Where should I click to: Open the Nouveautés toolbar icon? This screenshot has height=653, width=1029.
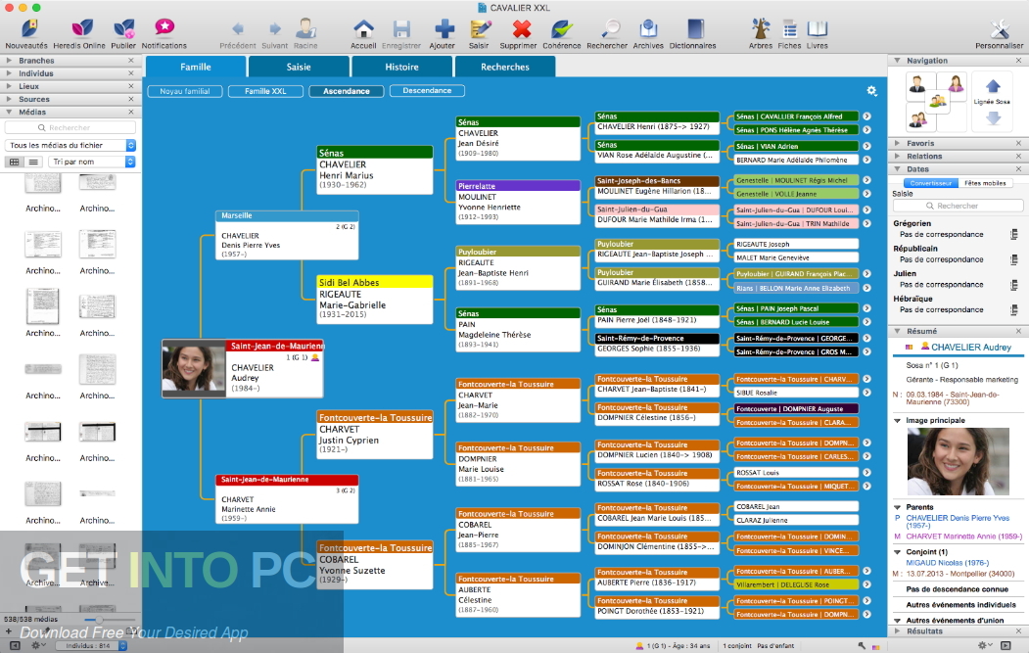[x=26, y=33]
